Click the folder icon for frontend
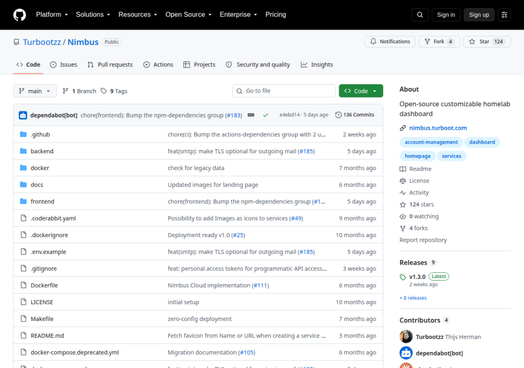524x368 pixels. [x=23, y=201]
